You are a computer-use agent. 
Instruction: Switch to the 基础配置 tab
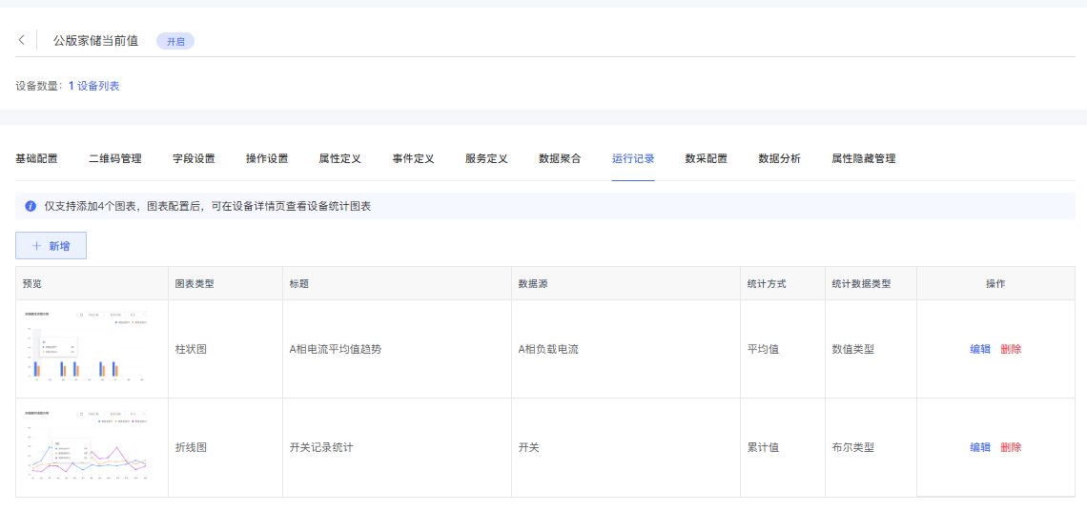point(36,158)
